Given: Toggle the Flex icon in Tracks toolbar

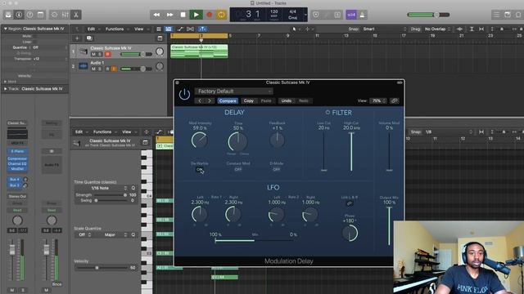Looking at the screenshot, I should click(191, 29).
